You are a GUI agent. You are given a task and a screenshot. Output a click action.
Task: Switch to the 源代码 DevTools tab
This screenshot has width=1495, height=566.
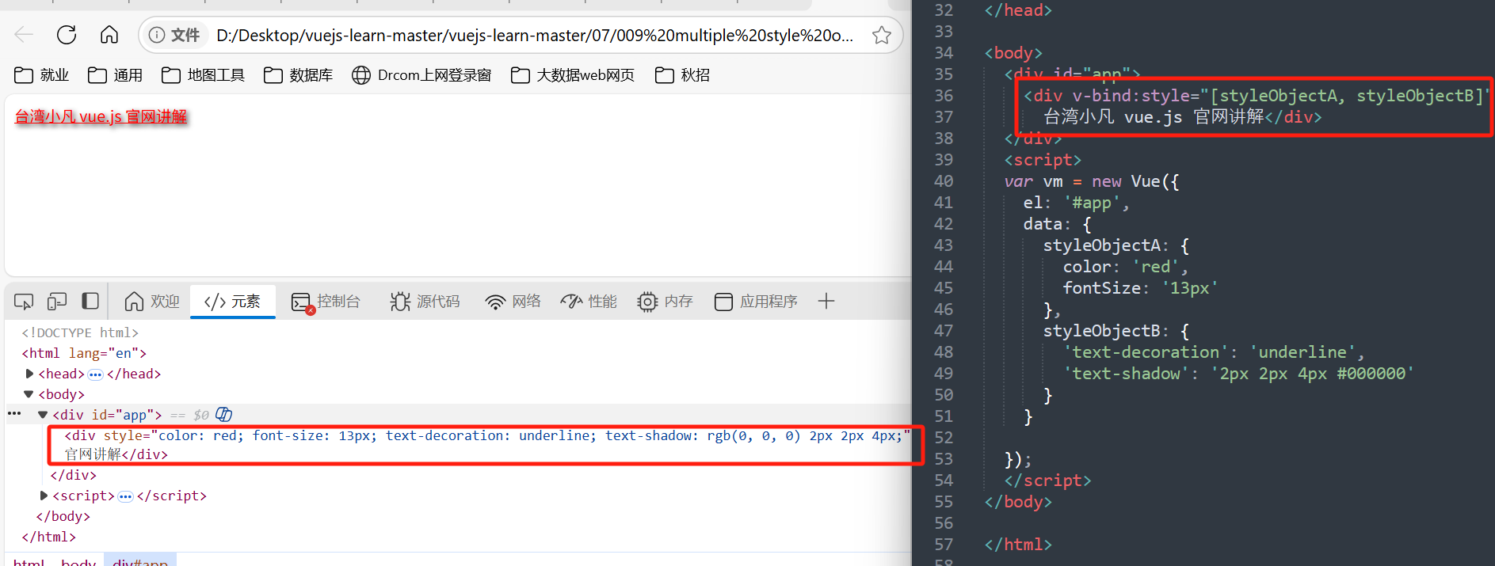point(425,302)
